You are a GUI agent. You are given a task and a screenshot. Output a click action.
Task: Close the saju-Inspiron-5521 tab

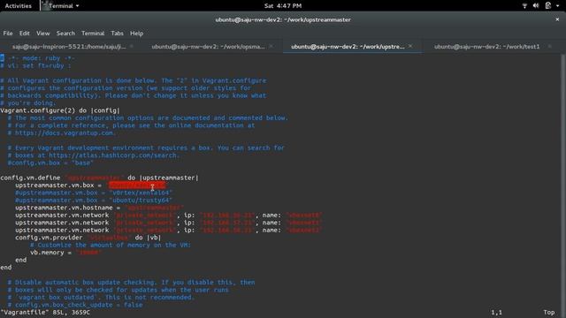pyautogui.click(x=132, y=46)
